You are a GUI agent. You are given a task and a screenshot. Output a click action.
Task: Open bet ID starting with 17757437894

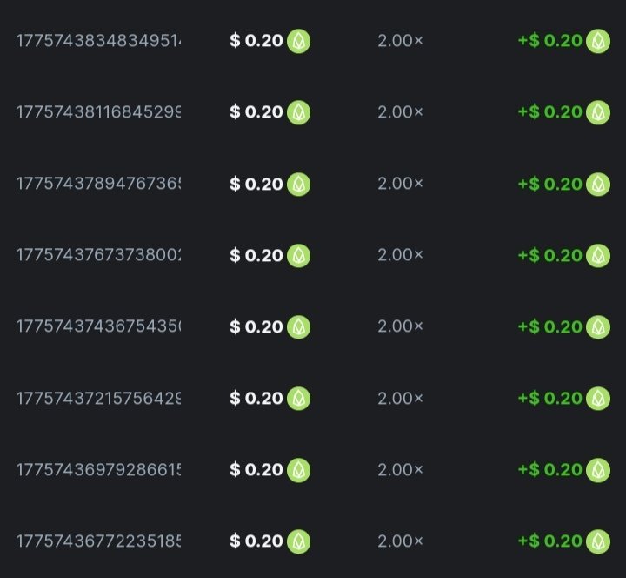click(x=98, y=184)
